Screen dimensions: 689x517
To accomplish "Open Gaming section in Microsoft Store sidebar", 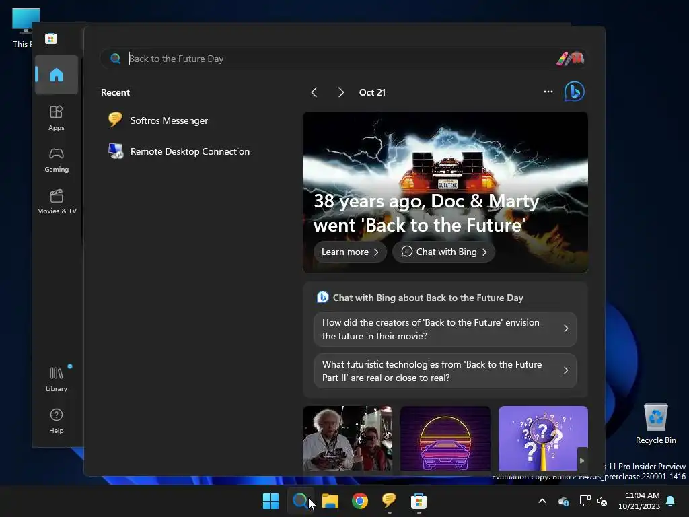I will pos(57,160).
